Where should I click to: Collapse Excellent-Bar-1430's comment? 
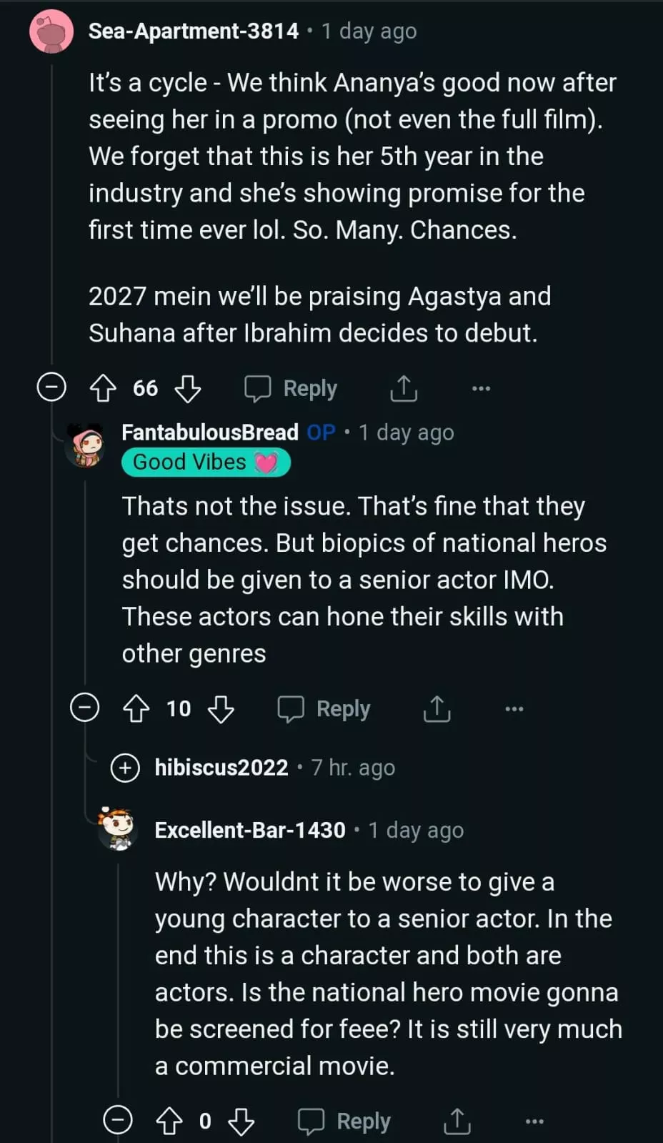tap(118, 1119)
